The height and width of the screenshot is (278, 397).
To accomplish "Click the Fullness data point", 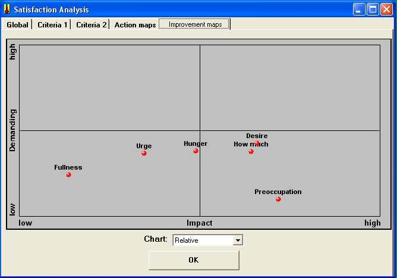I will 68,175.
